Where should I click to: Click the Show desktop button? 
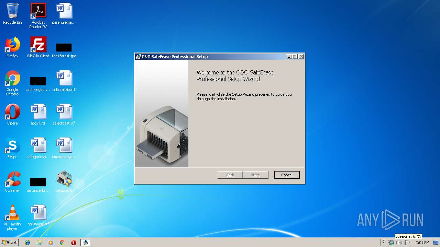pyautogui.click(x=437, y=243)
